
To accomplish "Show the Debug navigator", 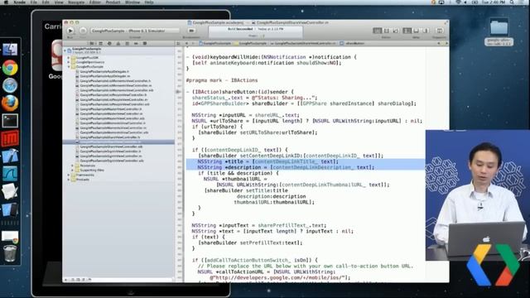I will tap(127, 44).
